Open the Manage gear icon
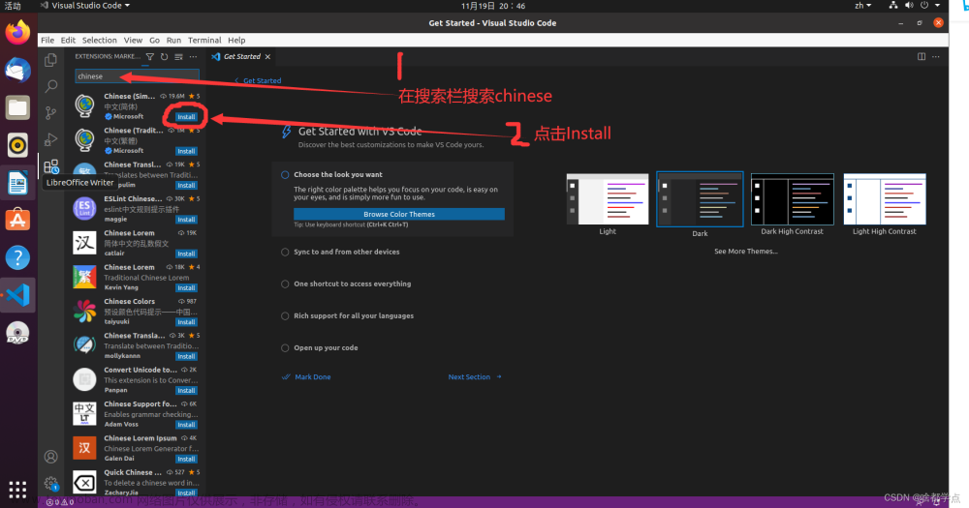This screenshot has height=508, width=969. point(51,483)
